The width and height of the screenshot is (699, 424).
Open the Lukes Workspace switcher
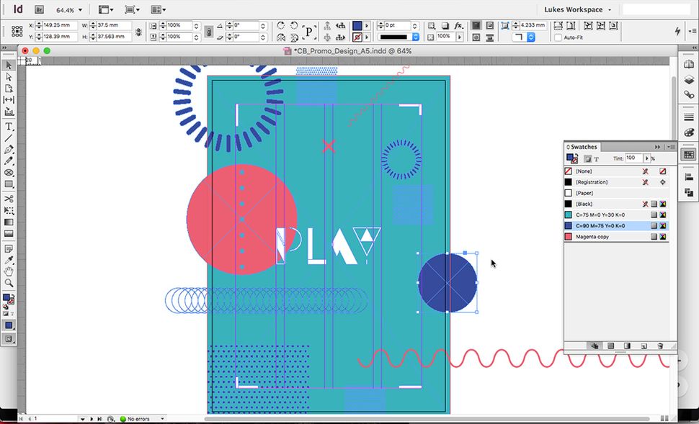point(576,9)
